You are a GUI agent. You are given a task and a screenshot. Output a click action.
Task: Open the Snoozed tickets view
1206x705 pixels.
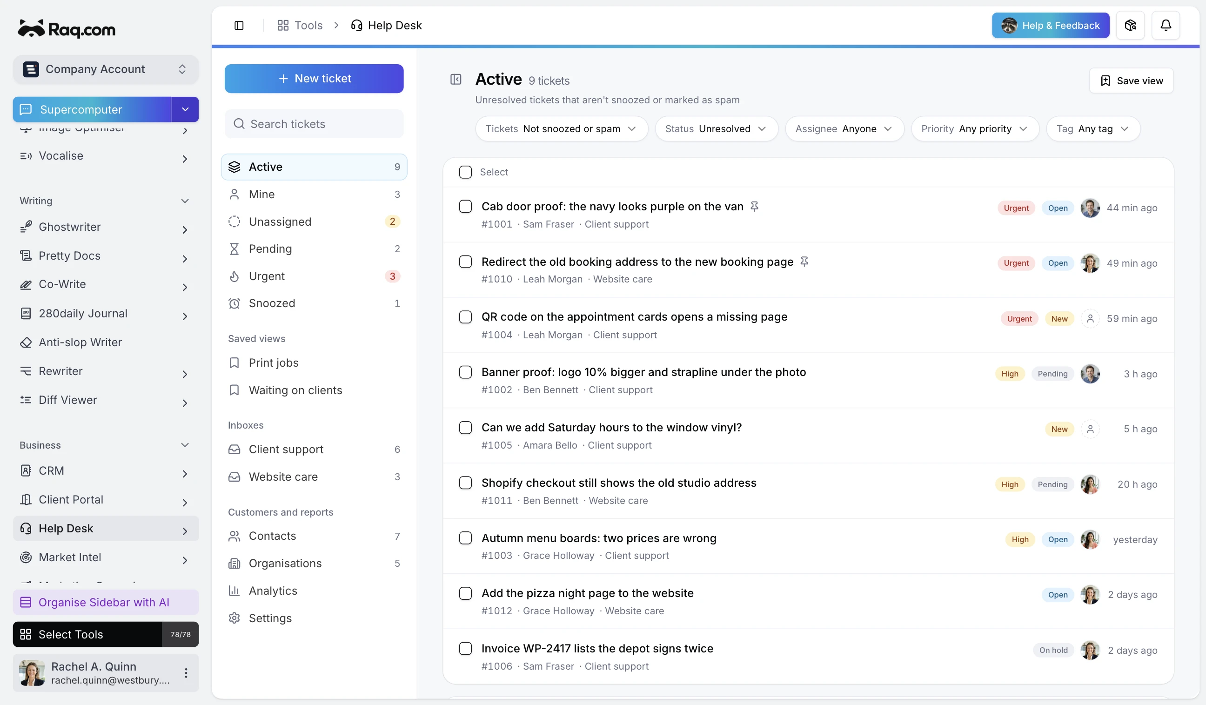click(x=314, y=303)
